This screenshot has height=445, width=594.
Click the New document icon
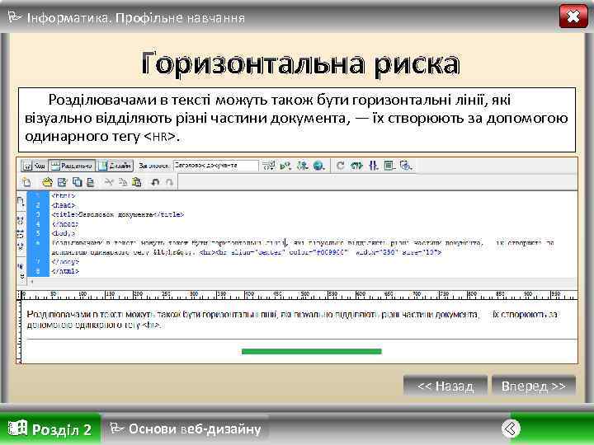pos(26,182)
